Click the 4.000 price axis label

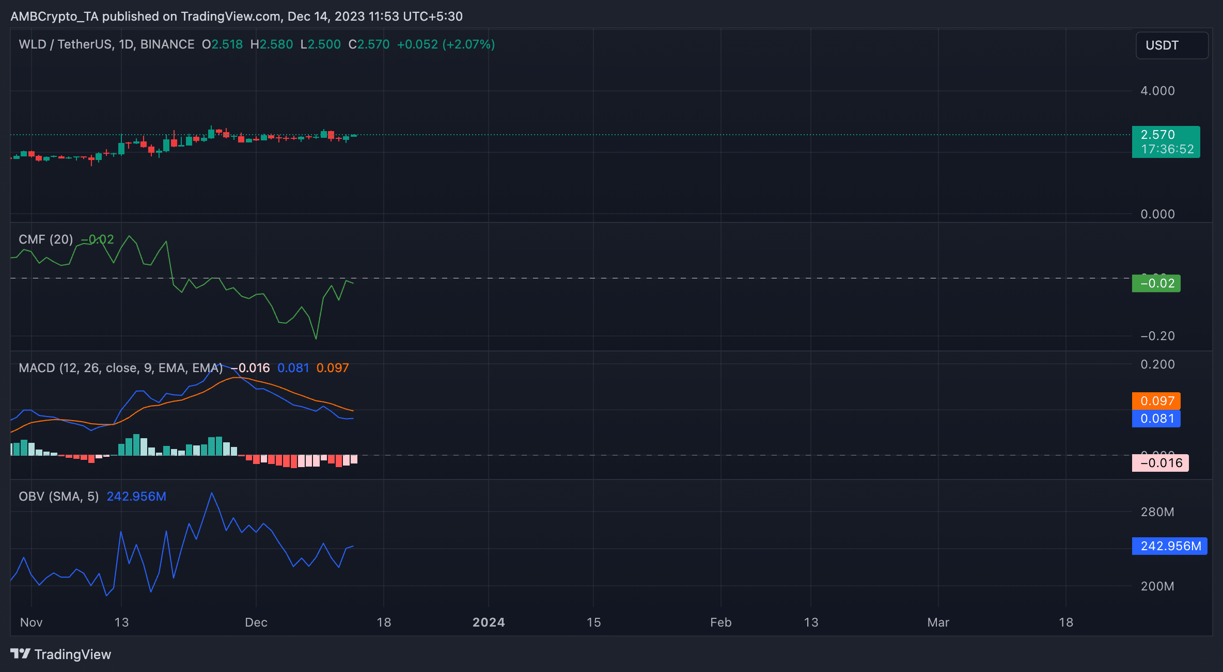[x=1157, y=91]
